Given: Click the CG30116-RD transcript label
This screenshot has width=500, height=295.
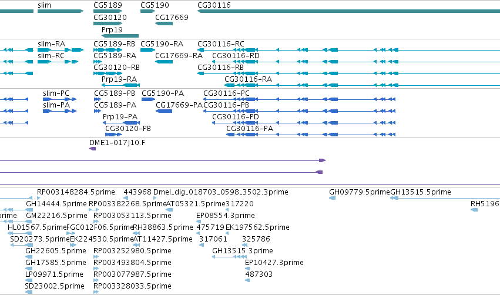Looking at the screenshot, I should click(x=236, y=56).
